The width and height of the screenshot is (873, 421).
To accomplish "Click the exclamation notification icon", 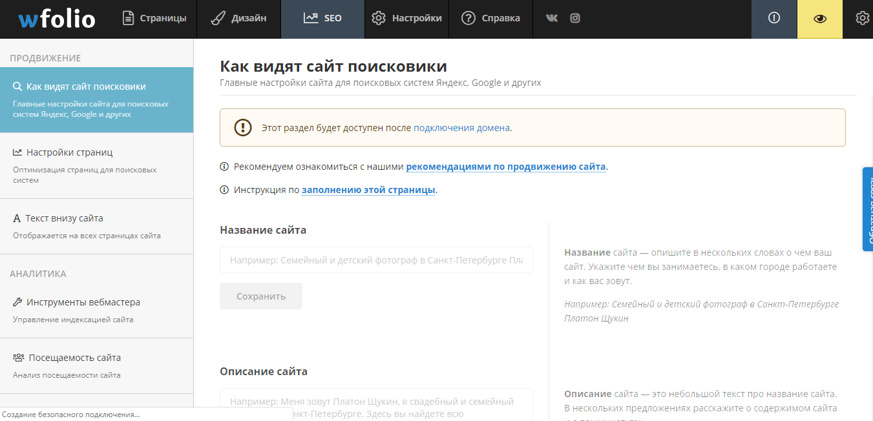I will click(x=773, y=19).
